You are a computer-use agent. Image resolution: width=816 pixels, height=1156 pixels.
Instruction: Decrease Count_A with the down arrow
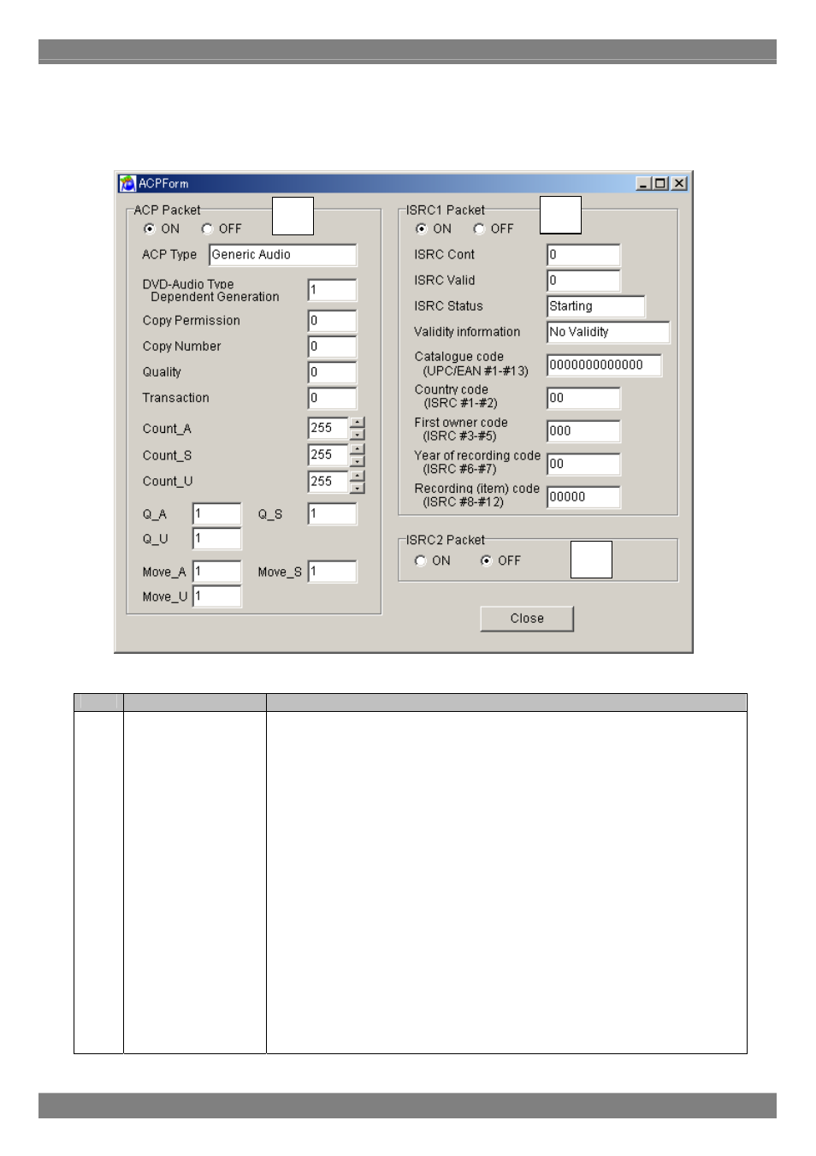pos(358,434)
